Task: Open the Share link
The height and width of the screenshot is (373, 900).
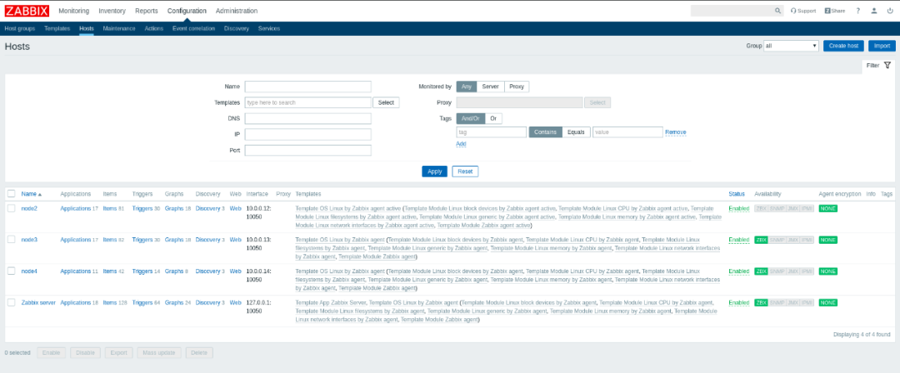Action: tap(834, 11)
